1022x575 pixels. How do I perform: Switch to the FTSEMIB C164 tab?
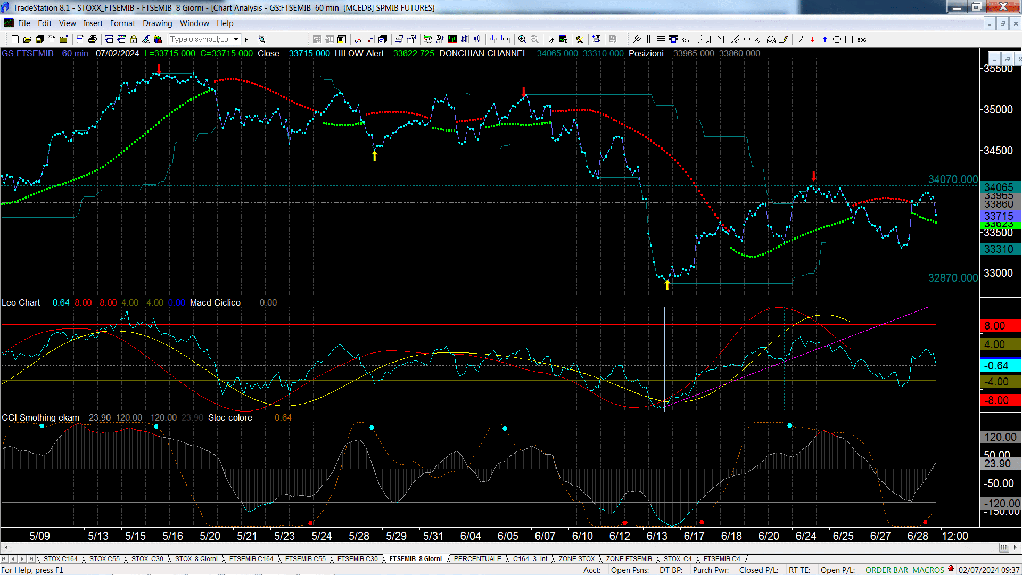251,559
